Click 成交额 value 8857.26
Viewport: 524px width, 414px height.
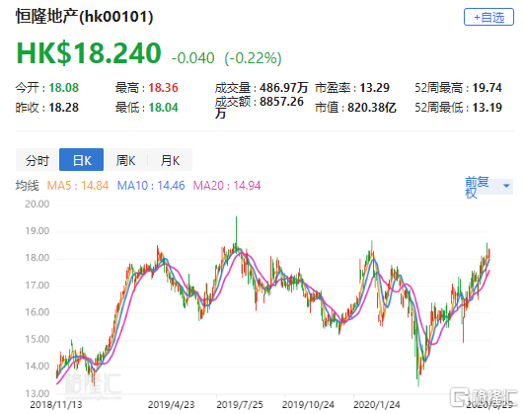pyautogui.click(x=281, y=102)
